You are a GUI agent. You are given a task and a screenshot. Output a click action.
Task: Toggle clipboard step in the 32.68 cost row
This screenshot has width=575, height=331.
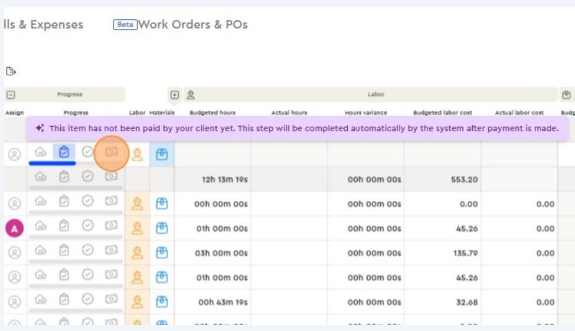tap(64, 300)
